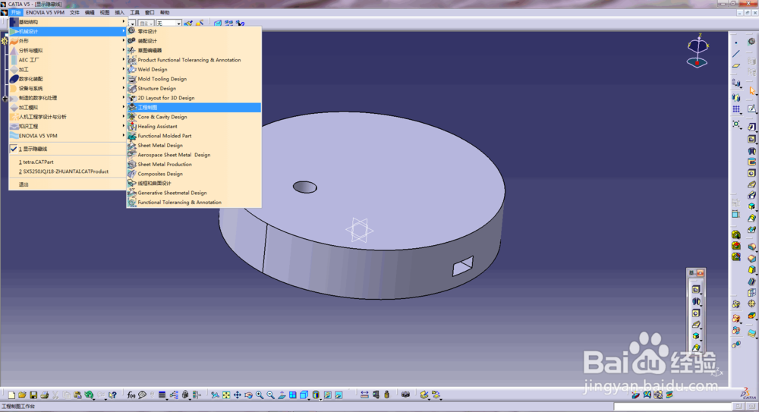
Task: Click the Undo with history icon
Action: pos(89,395)
